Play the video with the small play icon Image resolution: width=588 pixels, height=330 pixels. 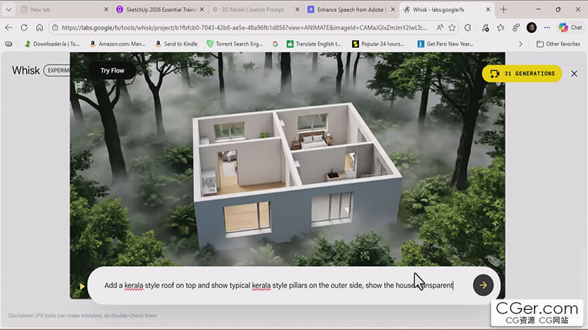[82, 287]
